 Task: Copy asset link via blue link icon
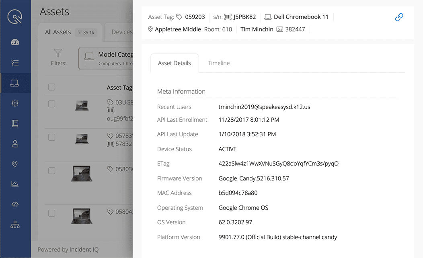pos(399,17)
